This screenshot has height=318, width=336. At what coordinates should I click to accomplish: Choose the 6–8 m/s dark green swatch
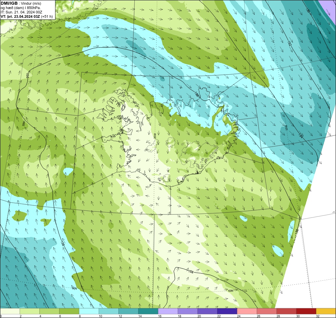coord(69,311)
